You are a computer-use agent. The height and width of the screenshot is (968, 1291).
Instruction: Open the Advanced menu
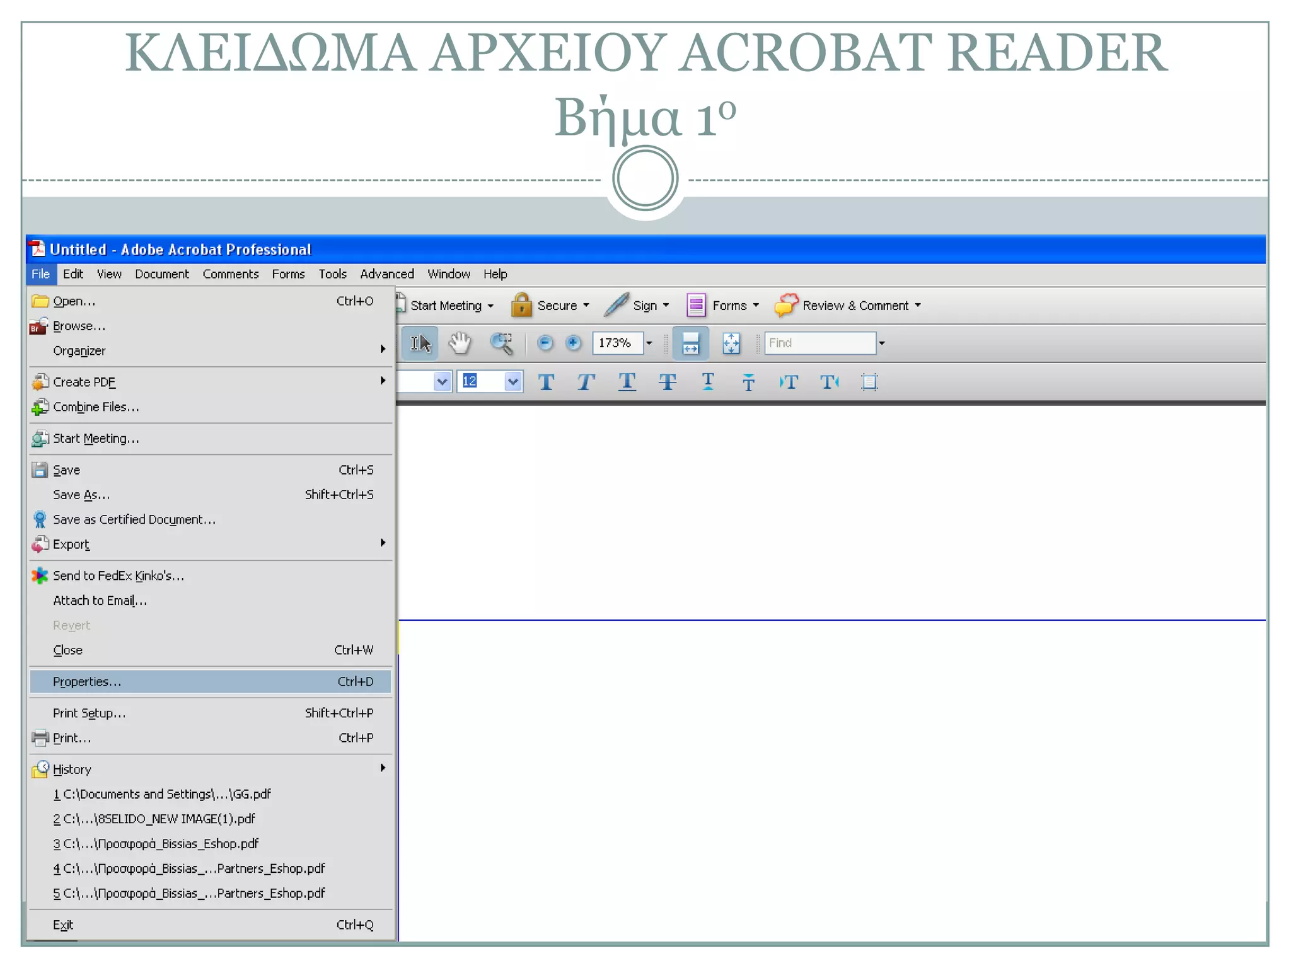[387, 274]
